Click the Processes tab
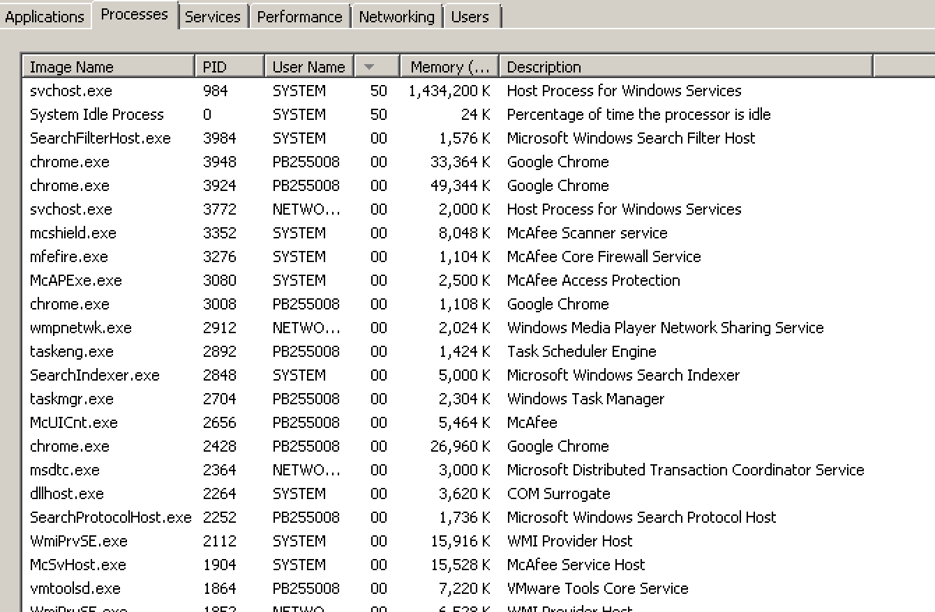Screen dimensions: 935x612 (x=134, y=13)
